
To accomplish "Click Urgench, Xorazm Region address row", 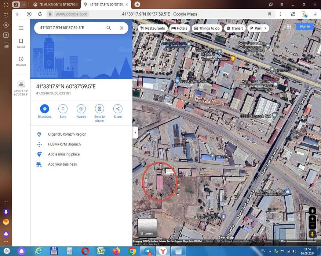I will point(81,134).
